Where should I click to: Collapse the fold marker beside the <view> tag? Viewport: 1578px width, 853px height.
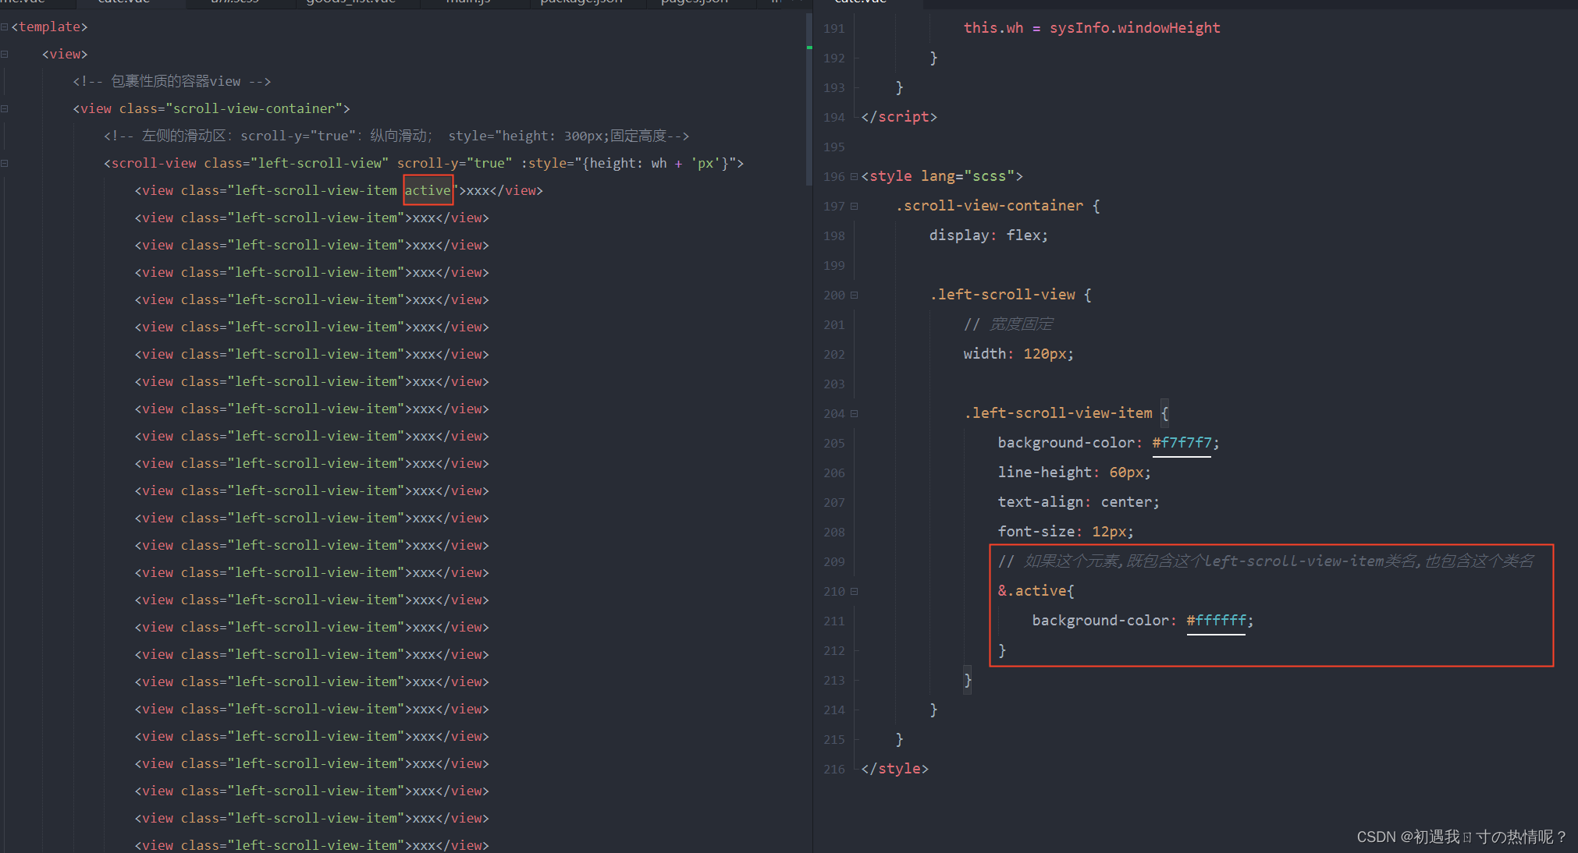(5, 55)
